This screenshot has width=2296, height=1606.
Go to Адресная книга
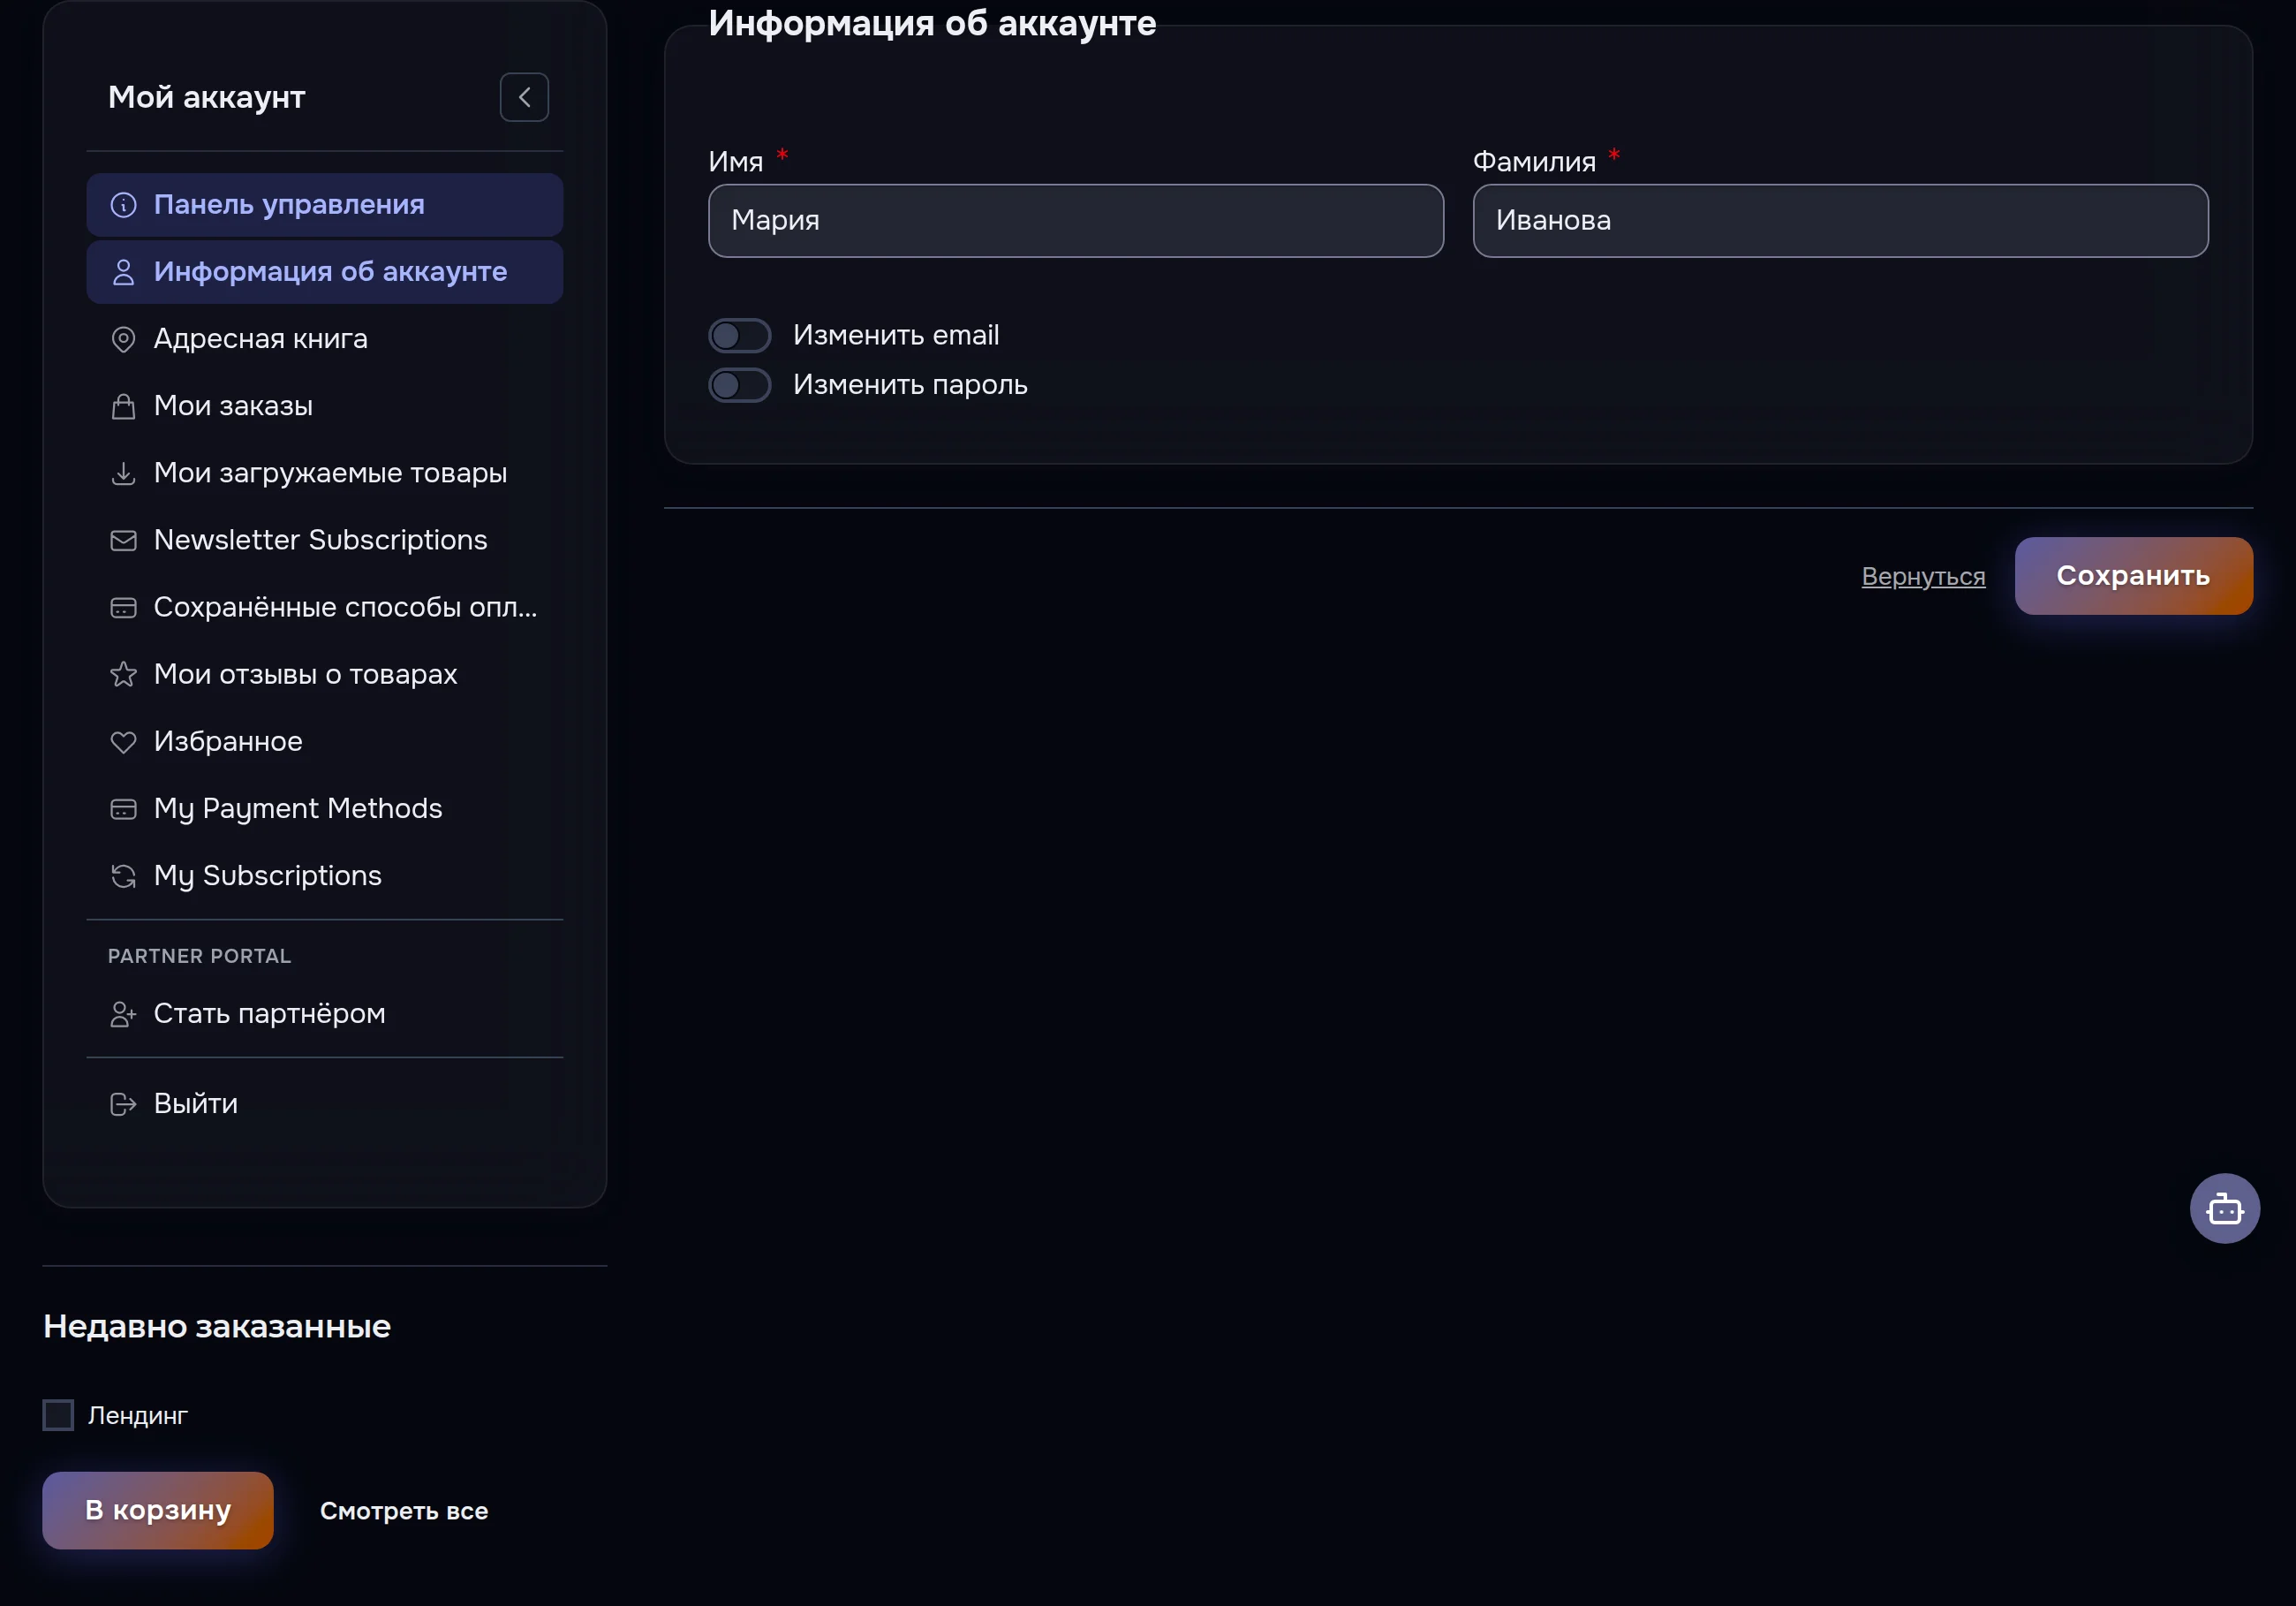[x=325, y=339]
